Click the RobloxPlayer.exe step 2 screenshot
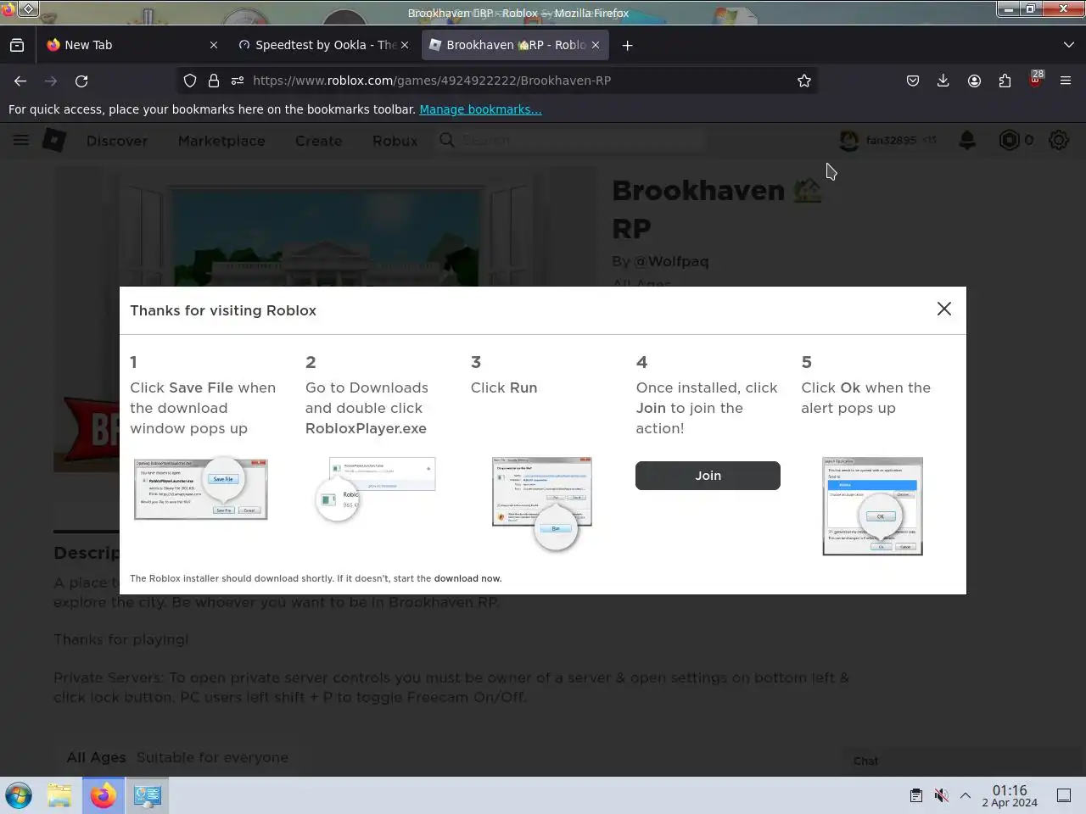1086x814 pixels. [375, 490]
